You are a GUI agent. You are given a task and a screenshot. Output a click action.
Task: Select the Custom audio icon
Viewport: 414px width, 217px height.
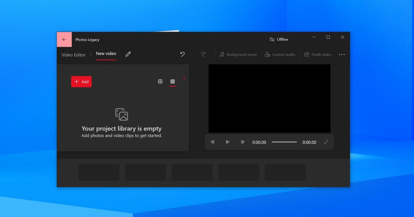click(x=267, y=54)
